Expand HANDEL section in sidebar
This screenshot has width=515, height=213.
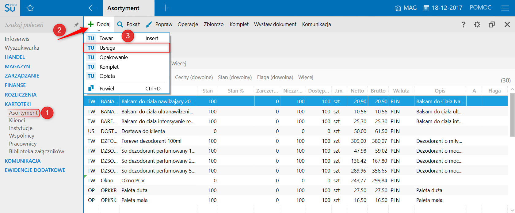pos(15,57)
